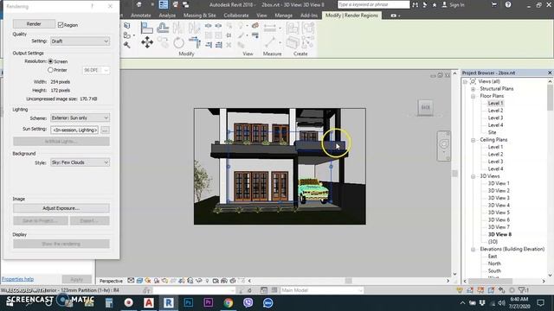Viewport: 554px width, 311px height.
Task: Click Sign In in the title bar
Action: coord(457,5)
